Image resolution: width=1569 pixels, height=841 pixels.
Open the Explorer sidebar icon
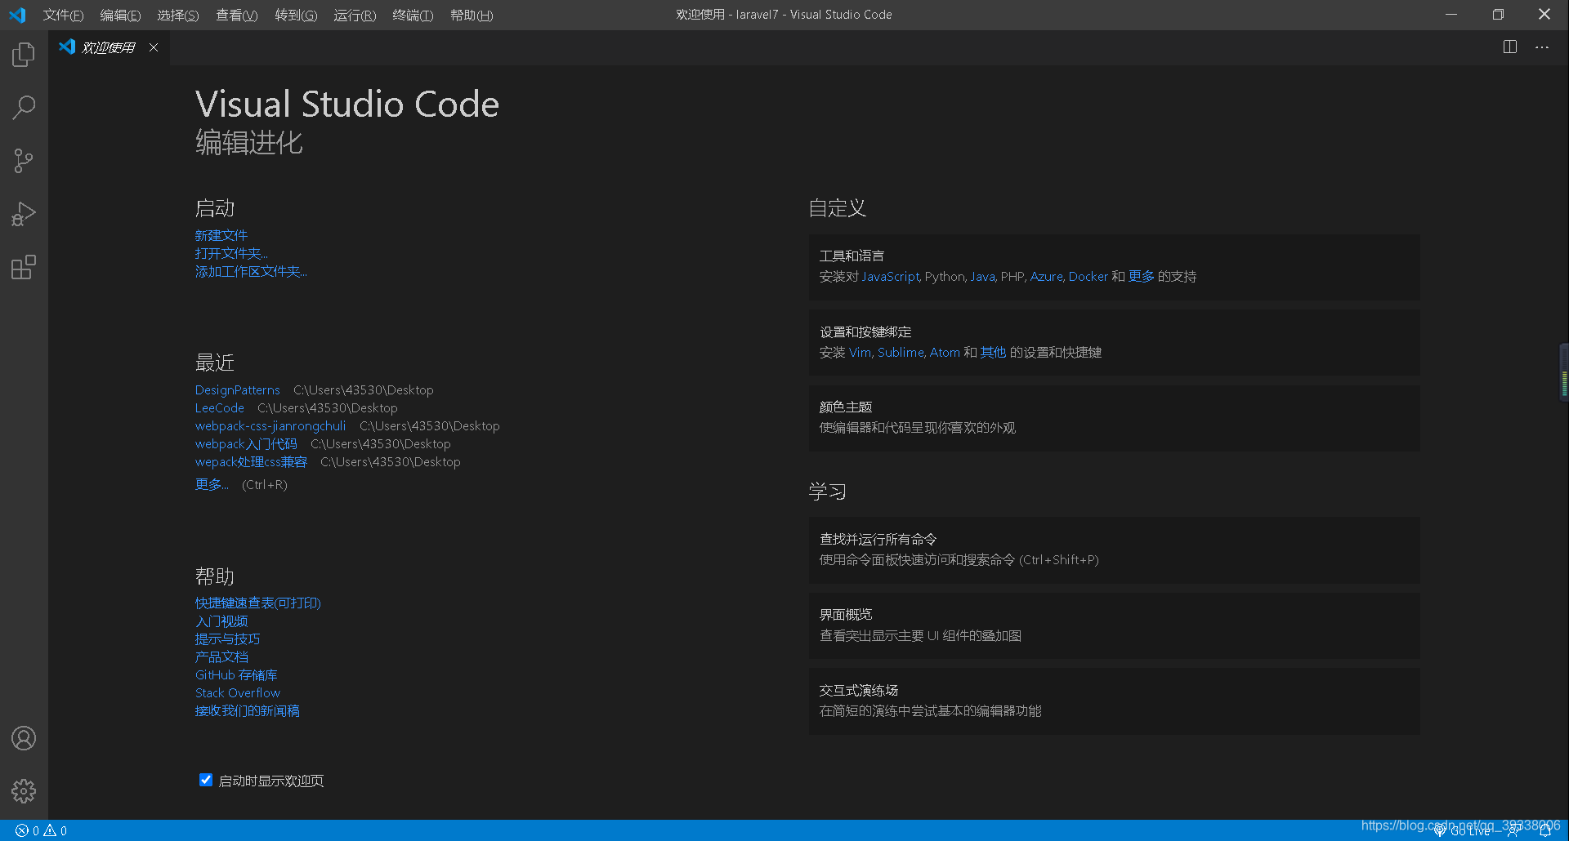(x=23, y=54)
